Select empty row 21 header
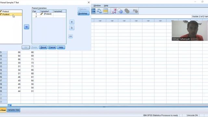 [x=4, y=95]
